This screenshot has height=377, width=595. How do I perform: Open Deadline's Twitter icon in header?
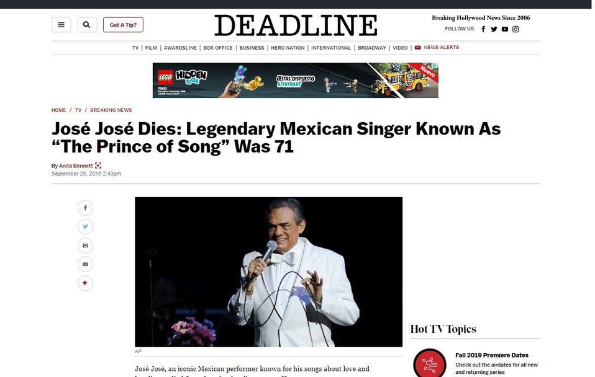tap(494, 29)
